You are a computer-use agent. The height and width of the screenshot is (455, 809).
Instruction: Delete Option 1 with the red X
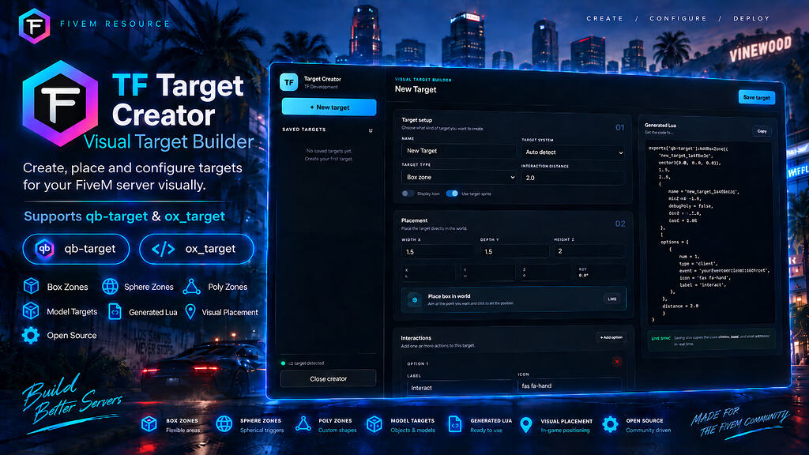pos(616,362)
